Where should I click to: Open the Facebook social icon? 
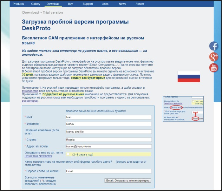214,46
